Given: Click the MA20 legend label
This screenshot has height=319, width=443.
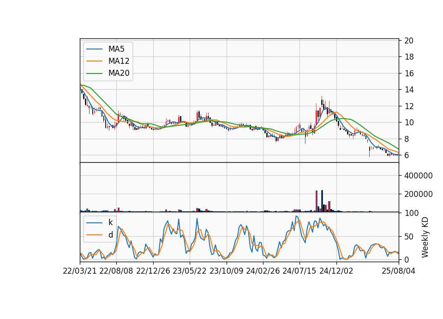Looking at the screenshot, I should [x=119, y=73].
